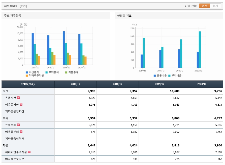Select the 2017/12 column header
Image resolution: width=225 pixels, height=165 pixels.
click(x=76, y=84)
